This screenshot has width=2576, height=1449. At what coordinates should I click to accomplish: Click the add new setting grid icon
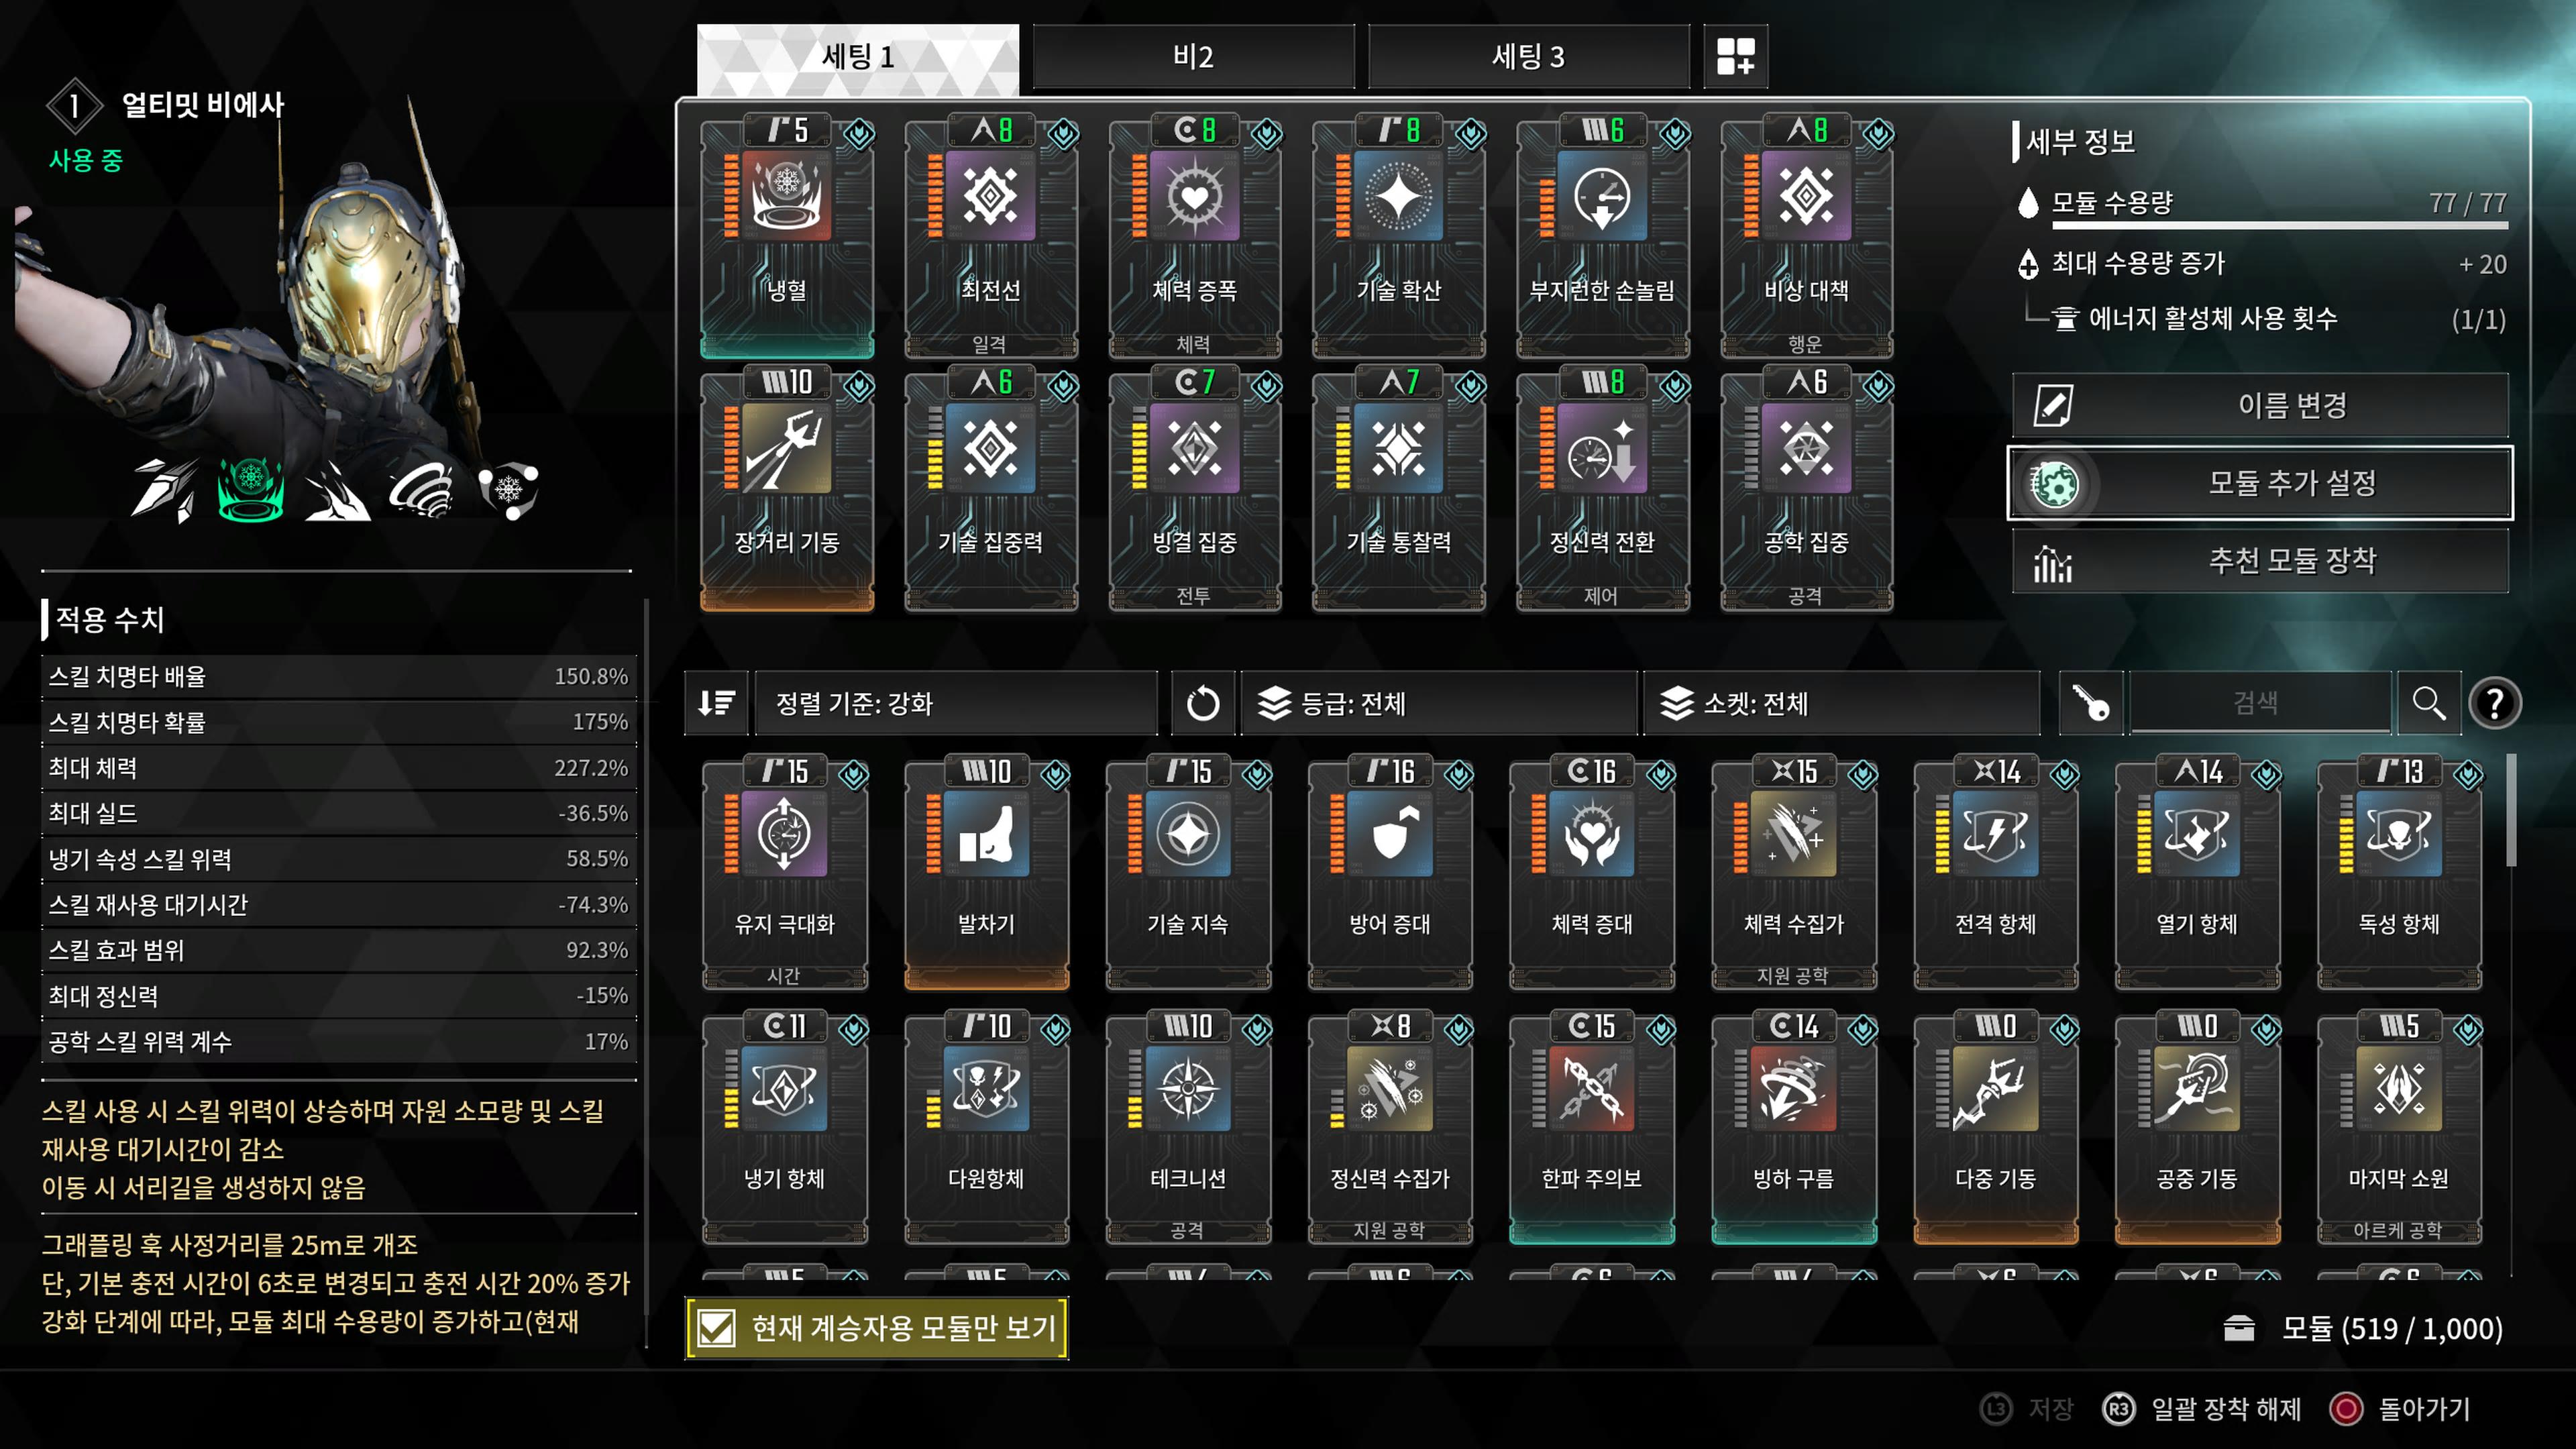click(x=1735, y=57)
